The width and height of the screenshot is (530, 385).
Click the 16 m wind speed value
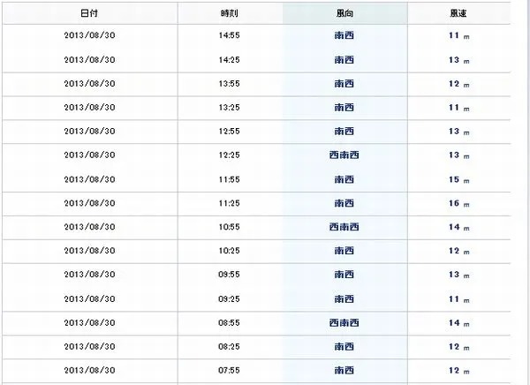(459, 203)
